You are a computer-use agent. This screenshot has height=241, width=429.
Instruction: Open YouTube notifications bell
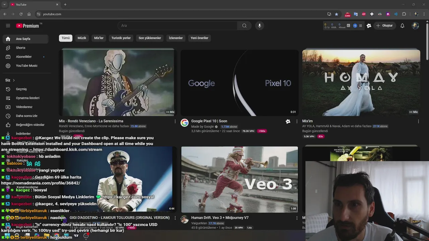[x=402, y=25]
